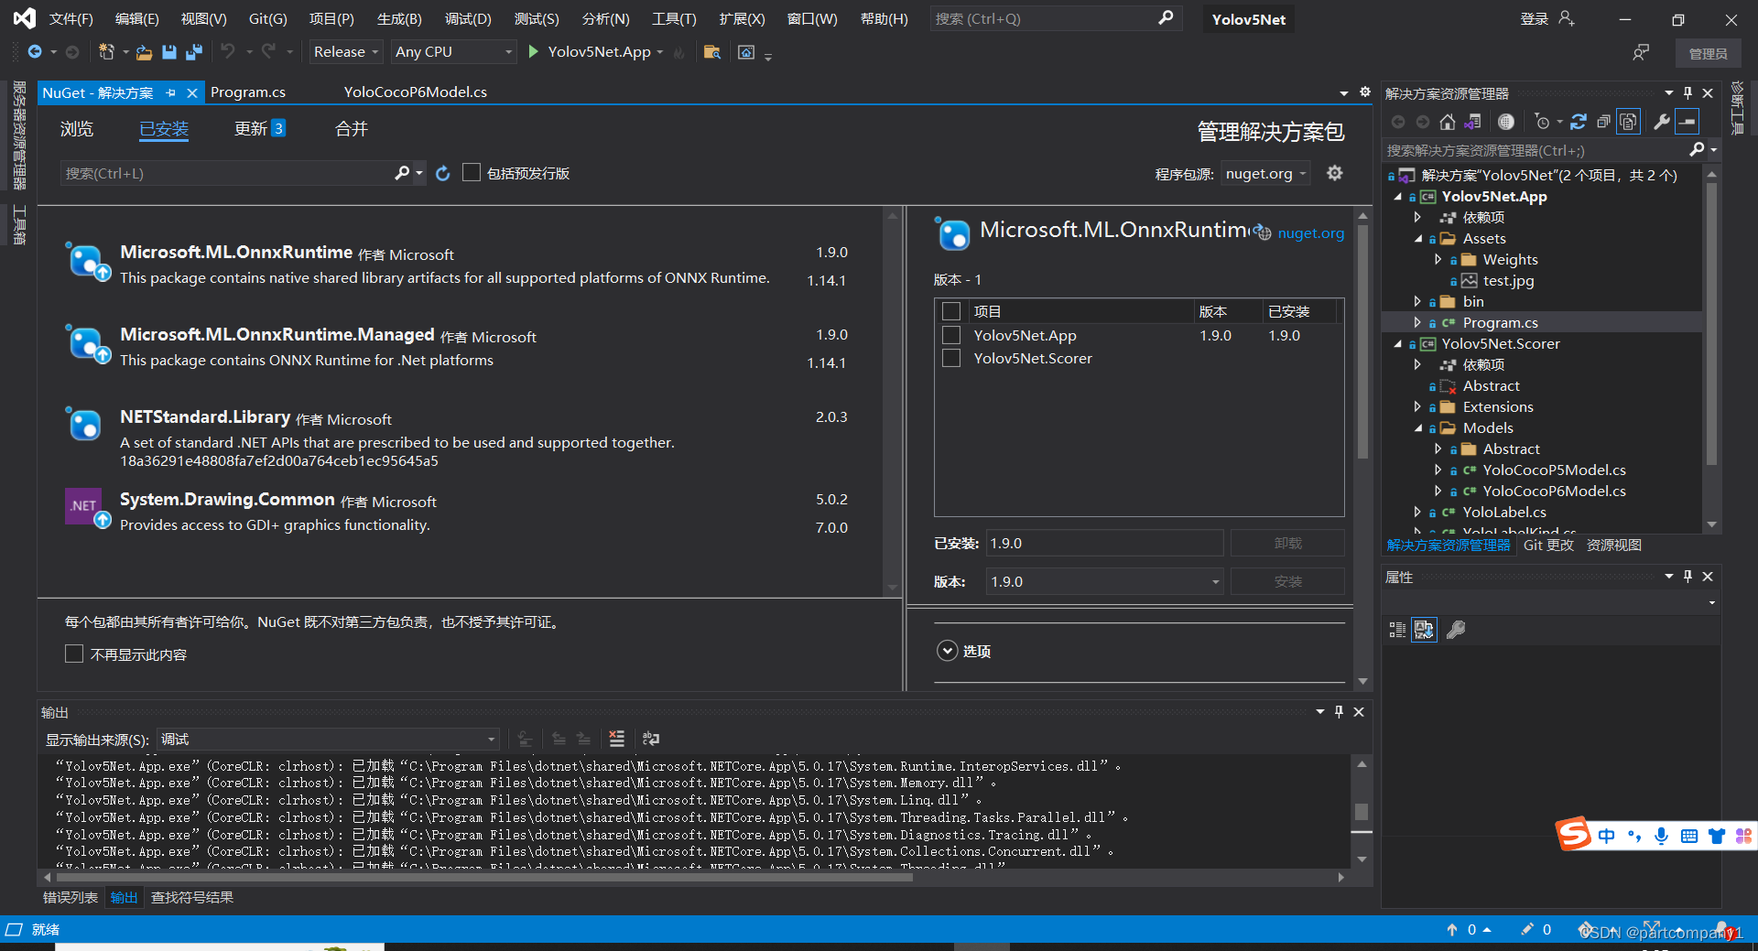The image size is (1758, 951).
Task: Click the New Project toolbar icon
Action: [x=107, y=52]
